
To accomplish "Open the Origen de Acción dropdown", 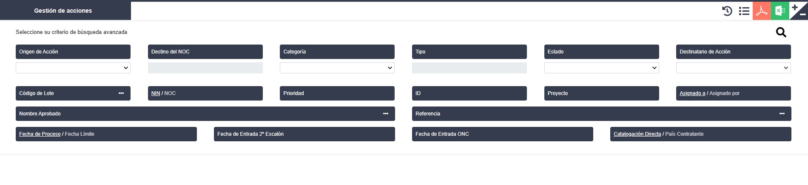I will click(73, 68).
